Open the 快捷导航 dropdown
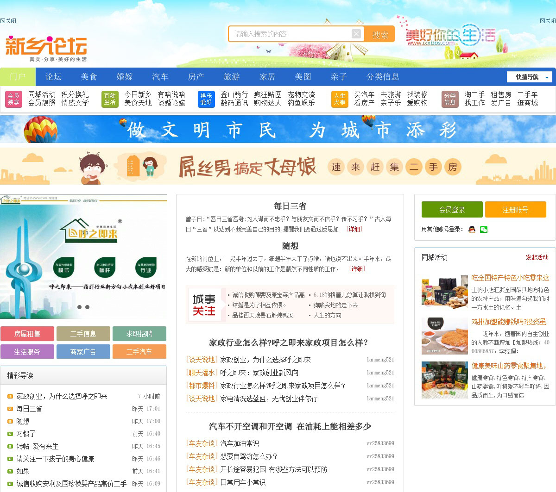This screenshot has width=556, height=492. [x=529, y=77]
